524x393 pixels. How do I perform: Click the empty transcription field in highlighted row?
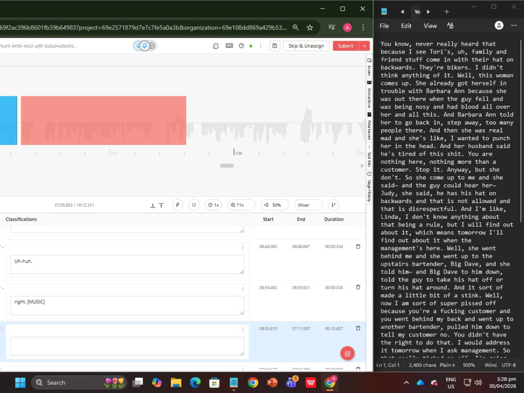(x=127, y=346)
